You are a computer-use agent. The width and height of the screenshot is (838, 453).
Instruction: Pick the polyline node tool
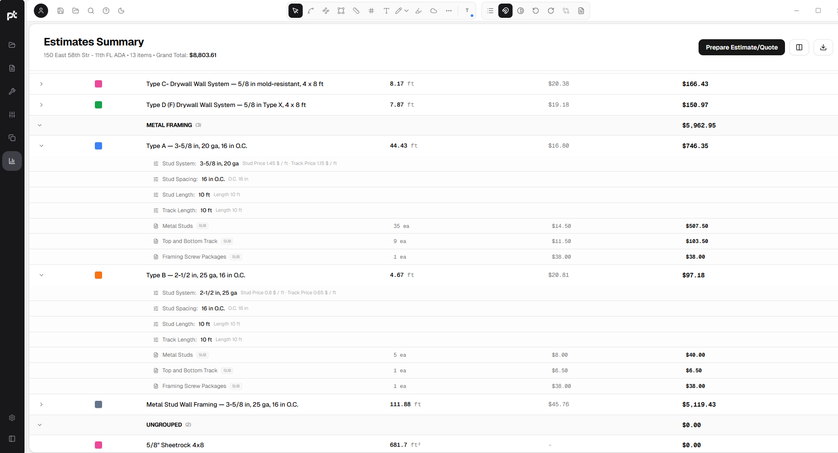326,11
